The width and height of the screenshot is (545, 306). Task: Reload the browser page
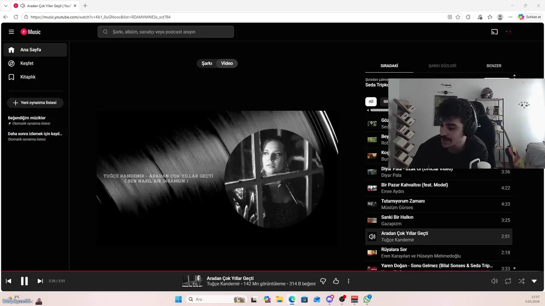click(x=16, y=17)
